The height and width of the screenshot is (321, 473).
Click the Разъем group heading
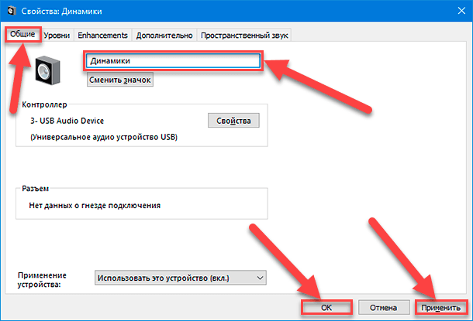coord(36,188)
